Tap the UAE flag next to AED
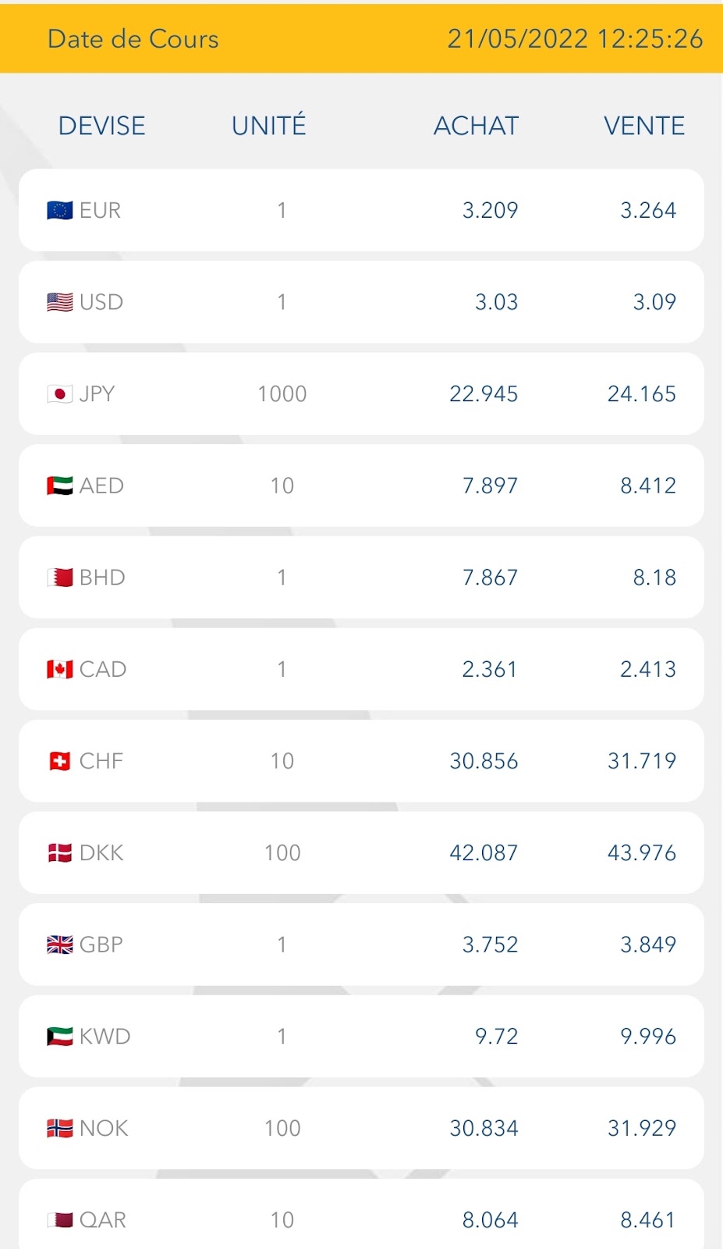Viewport: 723px width, 1249px height. [60, 486]
